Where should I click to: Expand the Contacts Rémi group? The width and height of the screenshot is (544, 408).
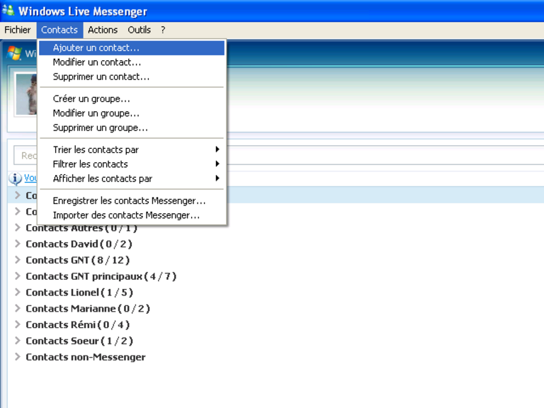pyautogui.click(x=17, y=324)
